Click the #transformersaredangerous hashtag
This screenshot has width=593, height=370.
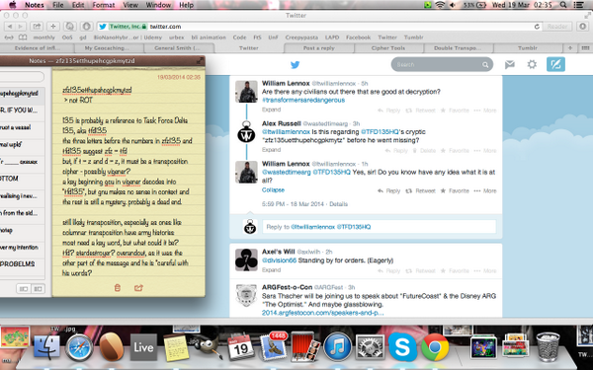coord(303,100)
